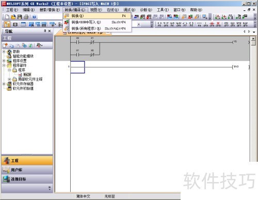Choose 转换(所有程序) menu entry

pyautogui.click(x=97, y=28)
